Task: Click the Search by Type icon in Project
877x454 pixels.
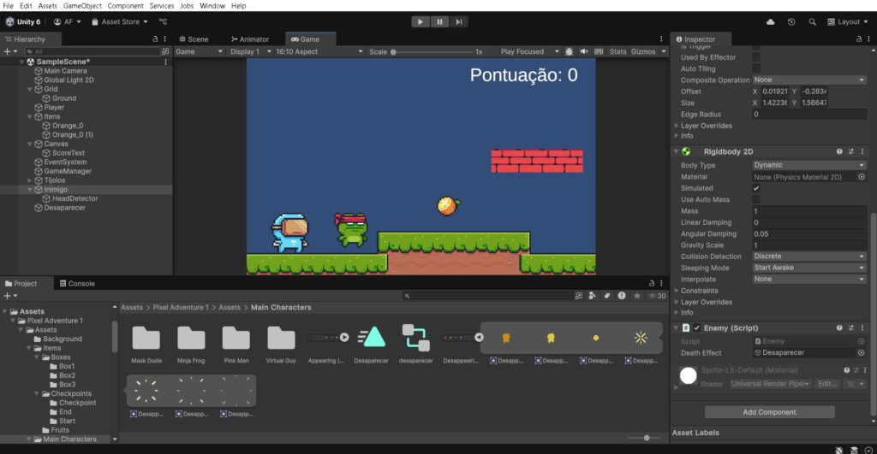Action: pyautogui.click(x=593, y=296)
